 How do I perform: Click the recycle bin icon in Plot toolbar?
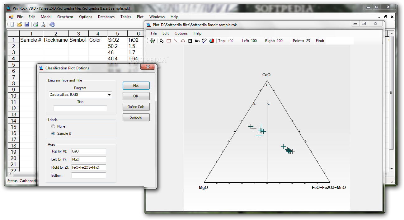click(152, 41)
